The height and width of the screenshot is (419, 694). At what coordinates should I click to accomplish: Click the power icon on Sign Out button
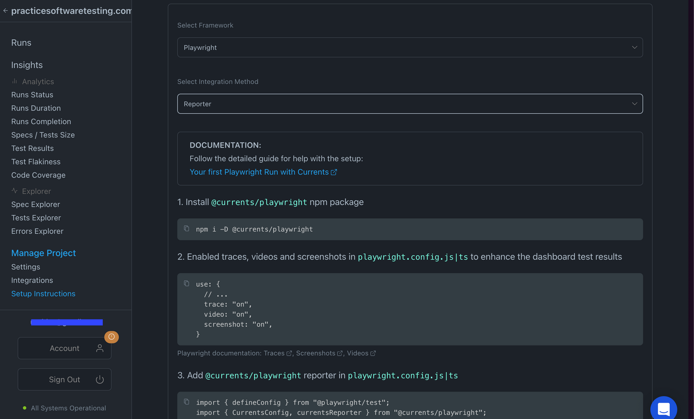[99, 380]
